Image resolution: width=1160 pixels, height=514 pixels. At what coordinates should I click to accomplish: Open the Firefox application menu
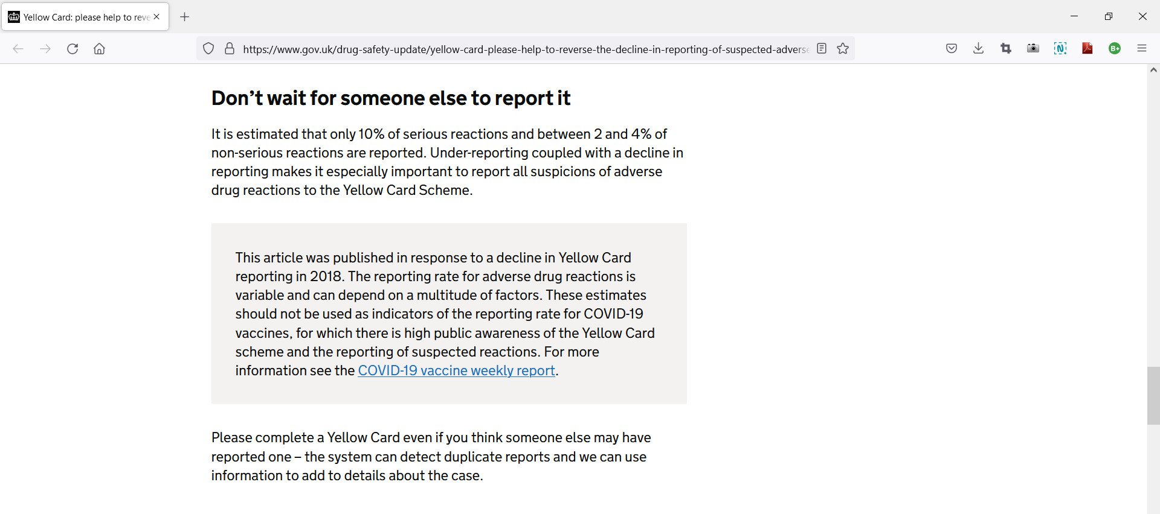pos(1142,49)
